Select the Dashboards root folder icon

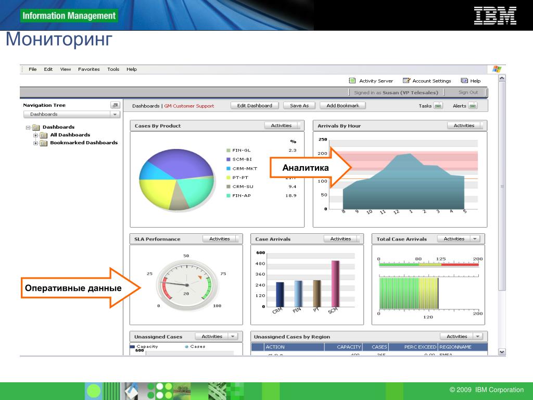[x=36, y=128]
